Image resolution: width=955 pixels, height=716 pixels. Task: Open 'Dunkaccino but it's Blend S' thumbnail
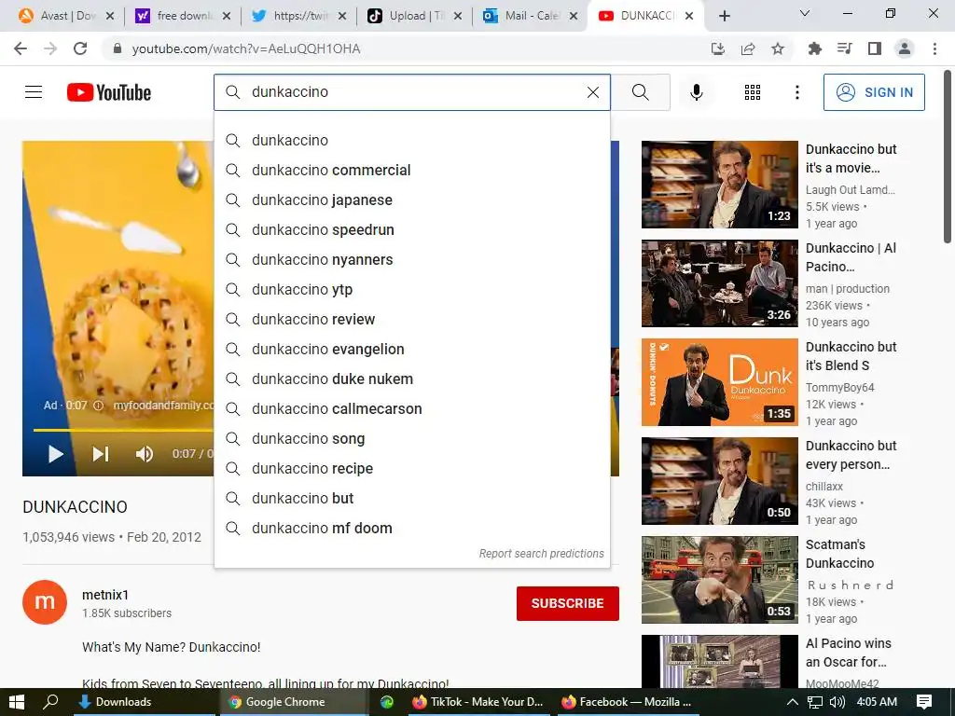pyautogui.click(x=719, y=381)
